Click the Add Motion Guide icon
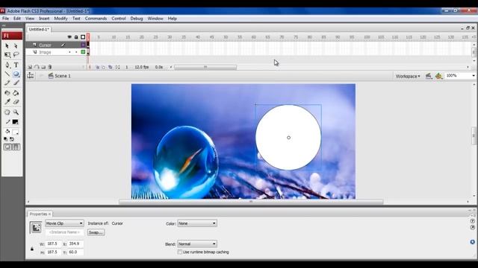Viewport: 478px width, 268px height. pos(37,67)
